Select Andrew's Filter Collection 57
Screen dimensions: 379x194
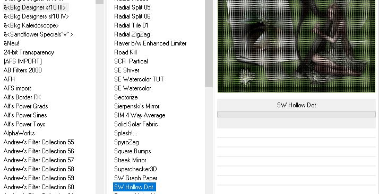39,160
